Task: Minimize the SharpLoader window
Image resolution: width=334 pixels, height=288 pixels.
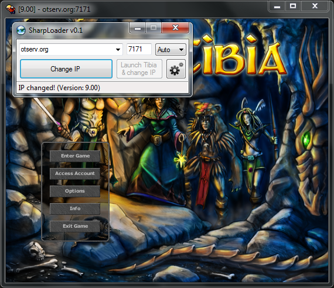Action: pos(138,28)
